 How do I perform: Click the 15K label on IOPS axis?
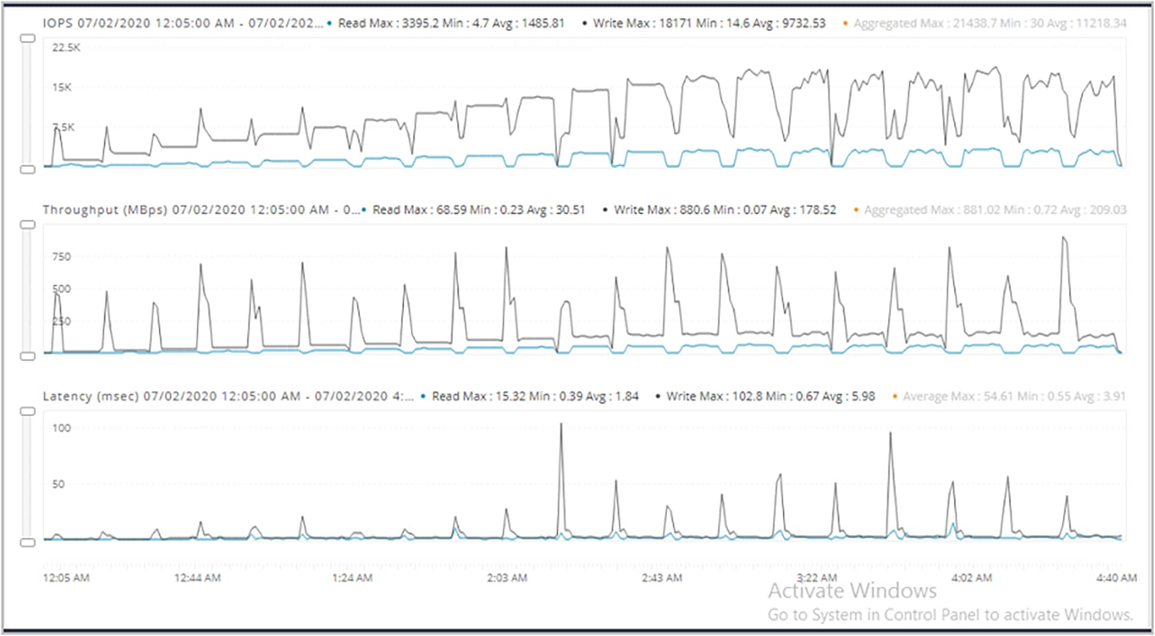pyautogui.click(x=61, y=88)
